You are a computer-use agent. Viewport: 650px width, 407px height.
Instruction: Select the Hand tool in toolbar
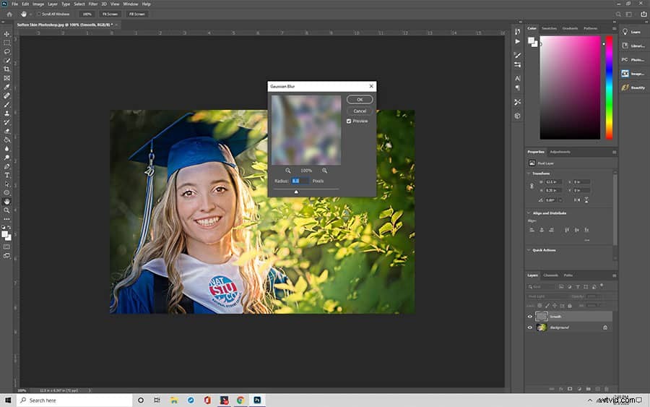pyautogui.click(x=6, y=202)
